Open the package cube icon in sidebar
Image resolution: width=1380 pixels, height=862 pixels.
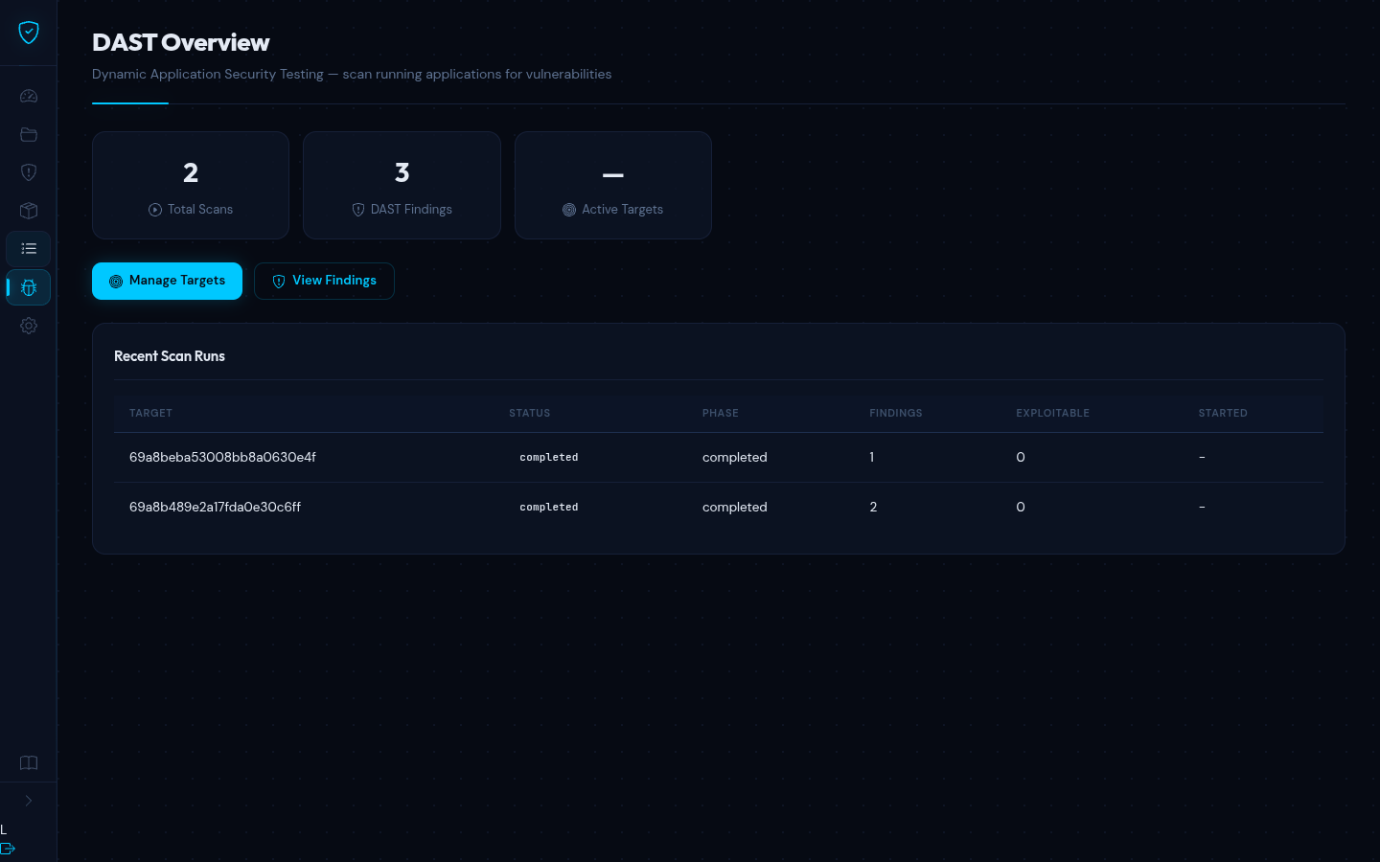click(x=29, y=211)
